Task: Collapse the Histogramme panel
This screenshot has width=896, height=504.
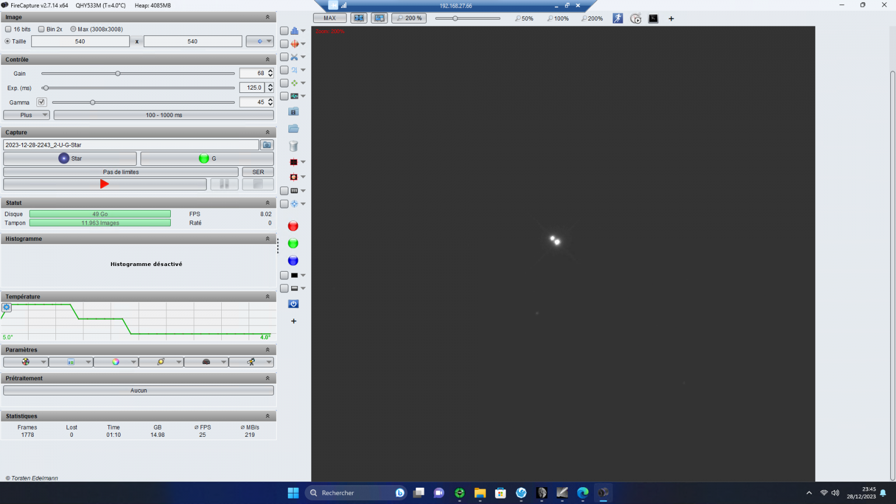Action: click(x=267, y=239)
